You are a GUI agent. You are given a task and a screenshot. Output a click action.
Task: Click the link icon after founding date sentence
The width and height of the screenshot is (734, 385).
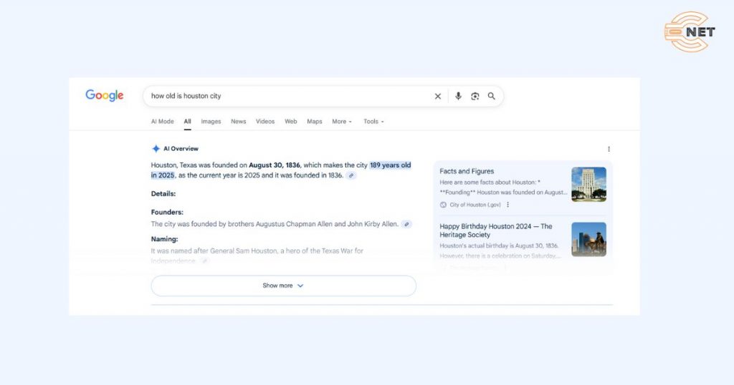click(x=351, y=175)
